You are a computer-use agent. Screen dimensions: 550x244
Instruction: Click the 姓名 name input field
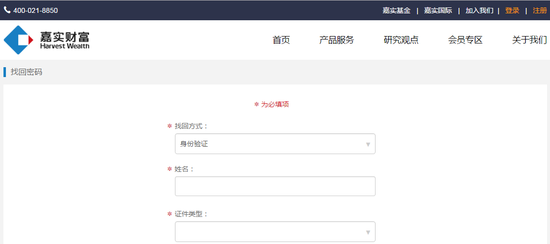click(x=275, y=186)
